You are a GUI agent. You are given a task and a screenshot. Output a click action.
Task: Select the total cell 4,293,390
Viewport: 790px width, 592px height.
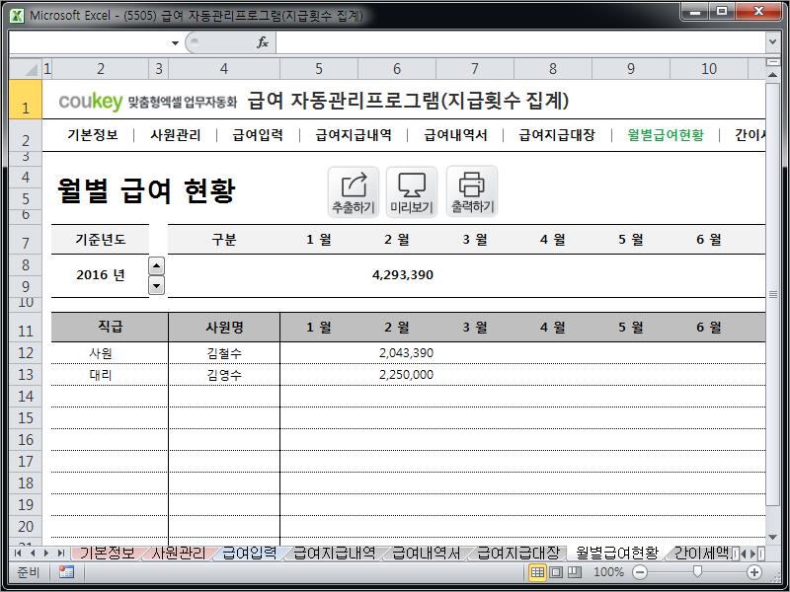tap(397, 275)
